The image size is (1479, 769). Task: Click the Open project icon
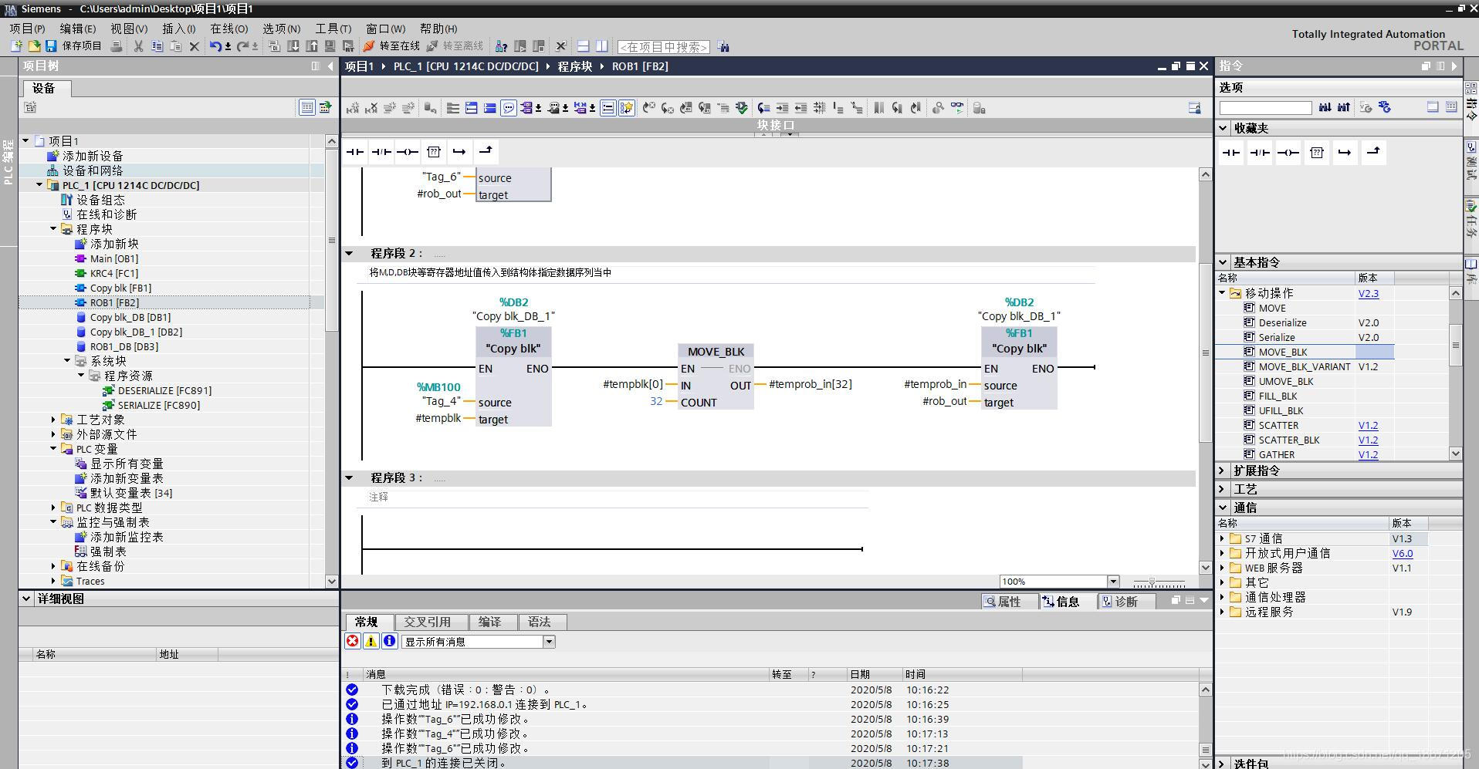click(x=34, y=46)
